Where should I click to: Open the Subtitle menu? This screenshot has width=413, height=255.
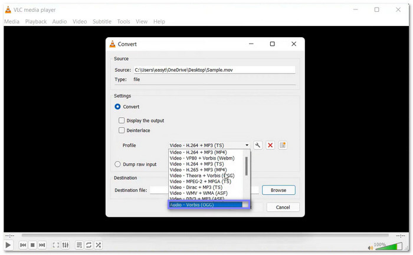[102, 22]
